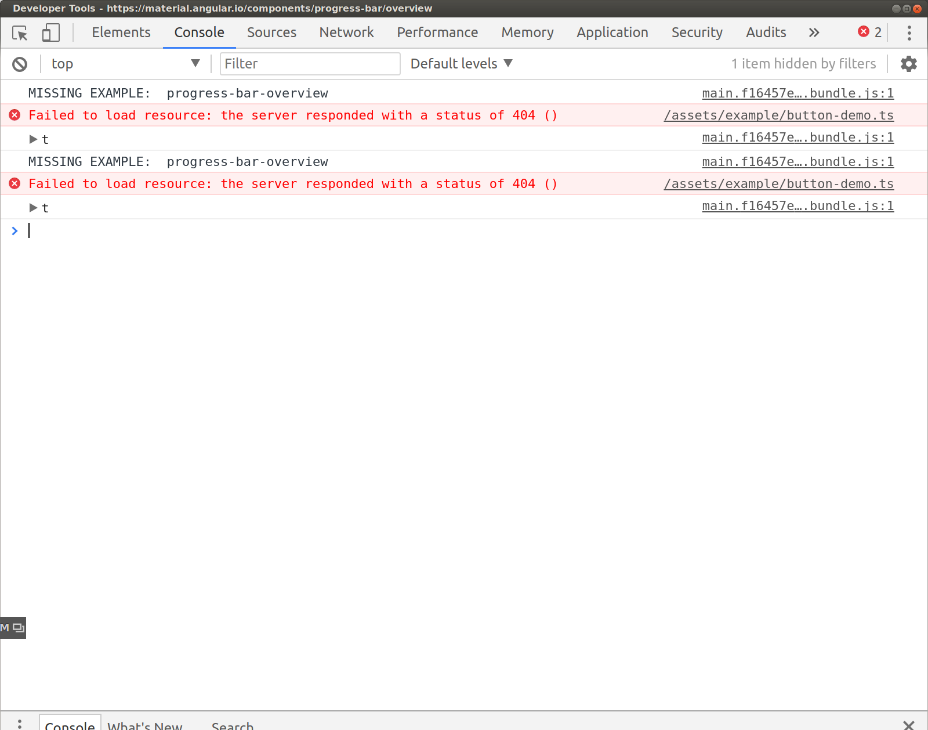Select first 'MISSING EXAMPLE: progress-bar-overview' message

tap(178, 93)
